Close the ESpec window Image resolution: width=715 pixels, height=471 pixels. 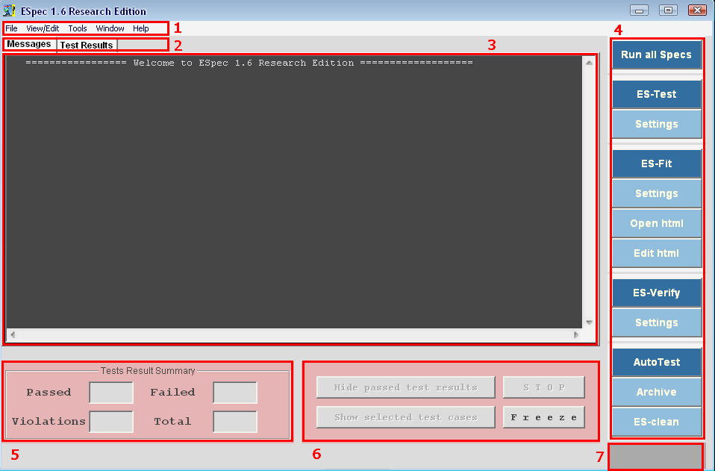tap(697, 10)
